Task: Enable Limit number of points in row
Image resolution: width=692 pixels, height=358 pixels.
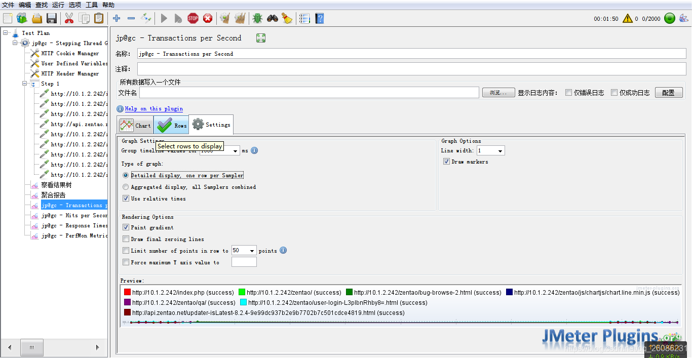Action: point(126,251)
